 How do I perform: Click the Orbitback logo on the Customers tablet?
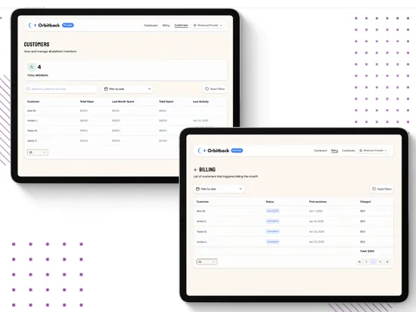click(x=44, y=25)
